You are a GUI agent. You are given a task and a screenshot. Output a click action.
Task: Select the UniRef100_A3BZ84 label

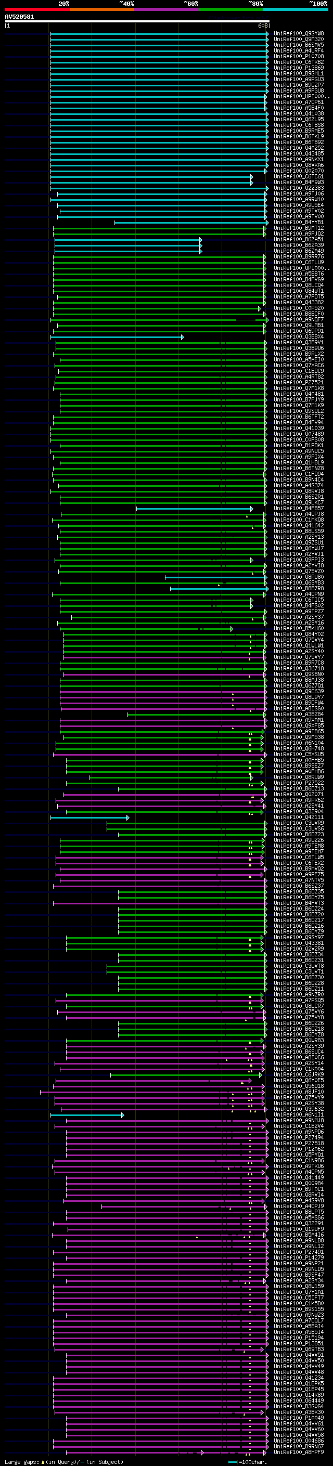pyautogui.click(x=299, y=714)
